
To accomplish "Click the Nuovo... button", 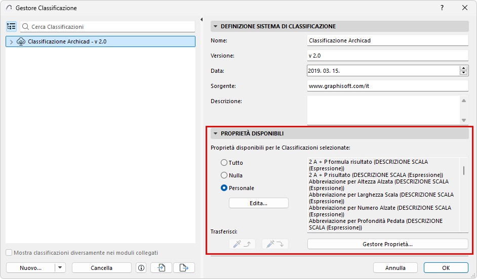I will coord(30,268).
